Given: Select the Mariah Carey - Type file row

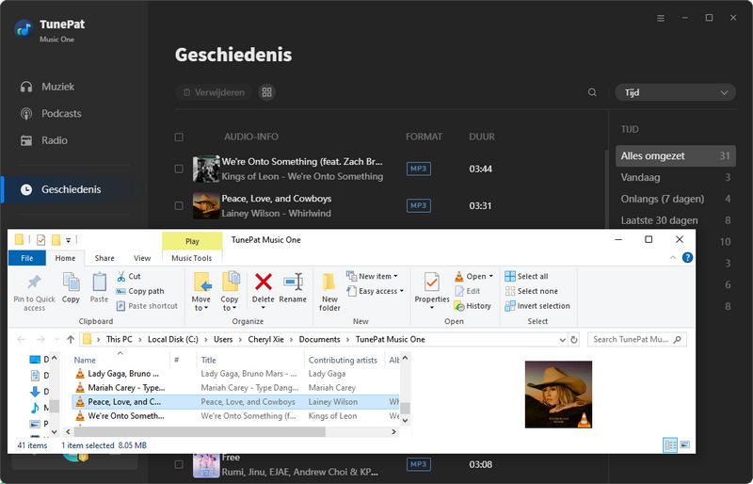Looking at the screenshot, I should click(x=235, y=387).
